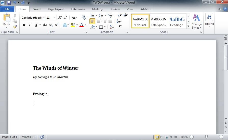Switch to Print Layout view
228x140 pixels.
pyautogui.click(x=157, y=137)
